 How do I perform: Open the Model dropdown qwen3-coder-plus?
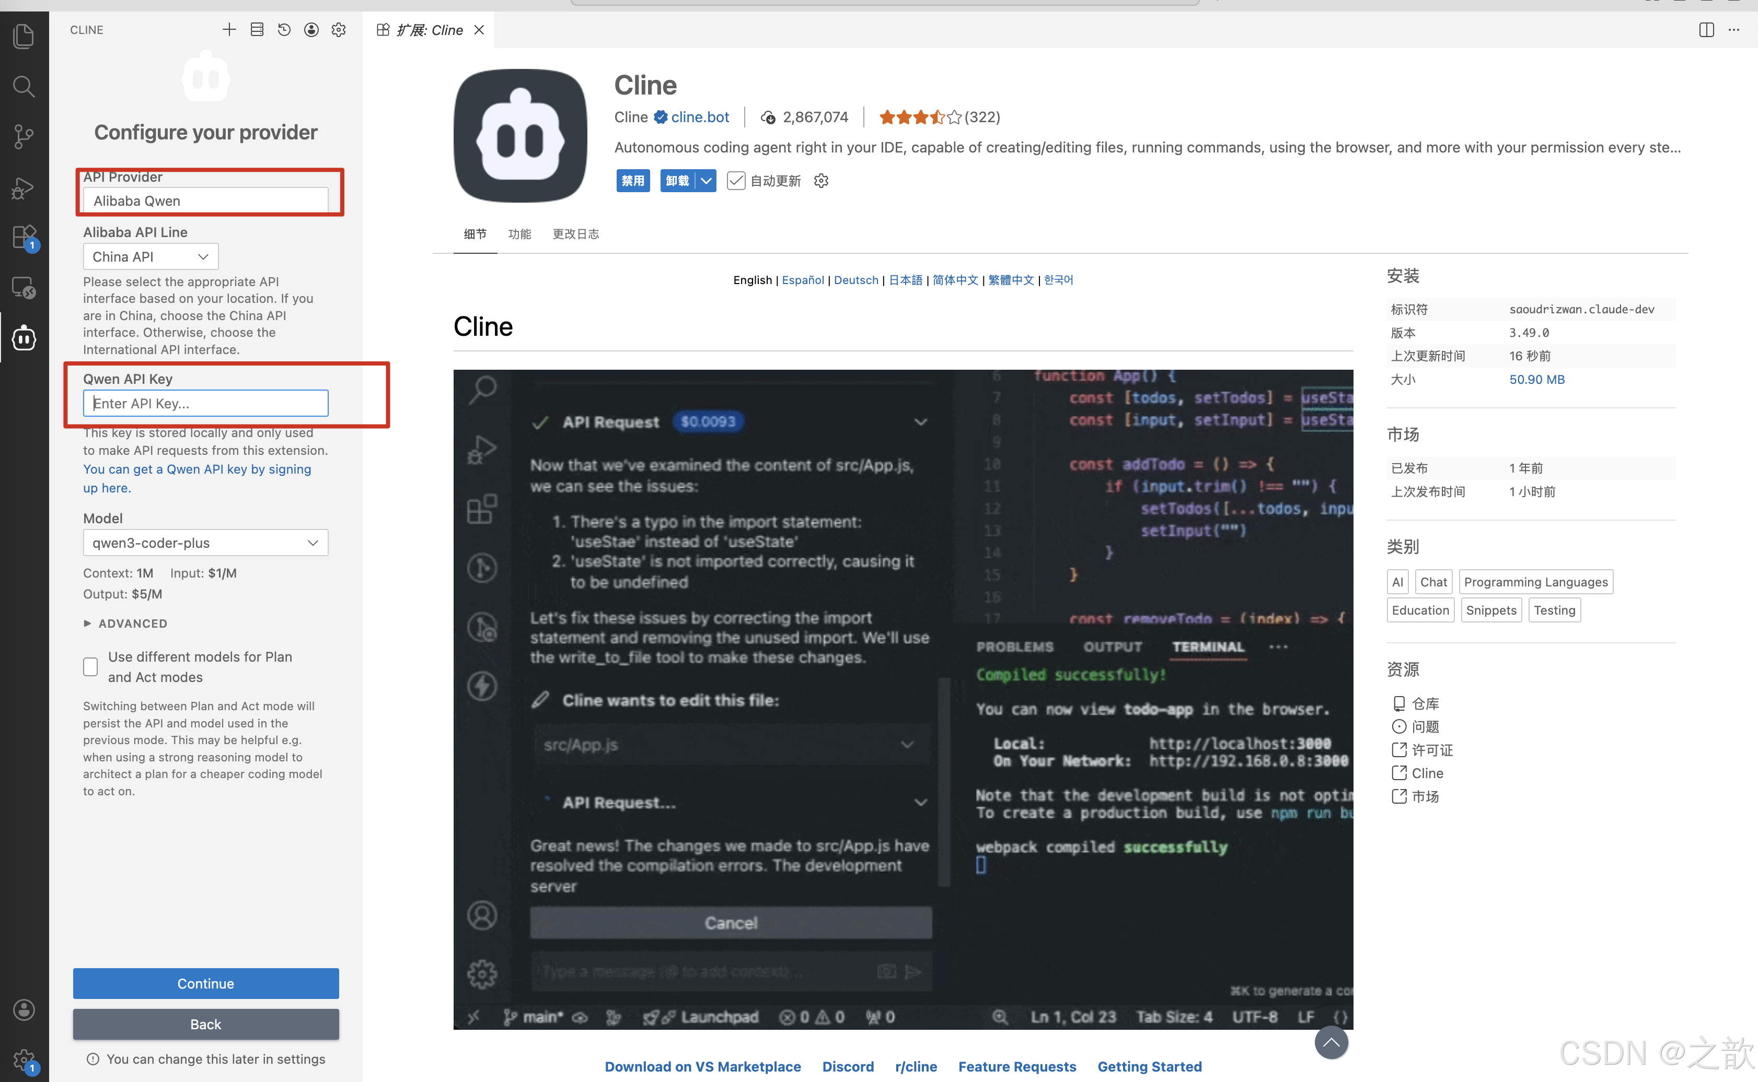coord(205,543)
